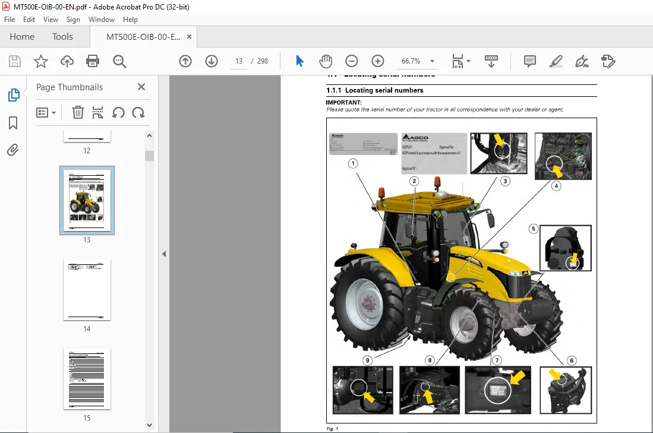The height and width of the screenshot is (433, 653).
Task: Zoom out with minus icon
Action: click(x=352, y=61)
